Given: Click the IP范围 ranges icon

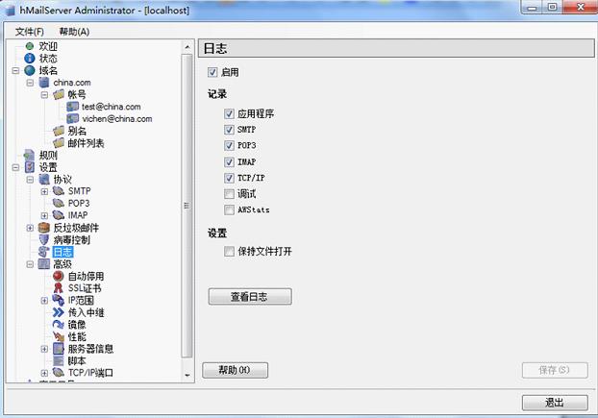Looking at the screenshot, I should [x=59, y=300].
